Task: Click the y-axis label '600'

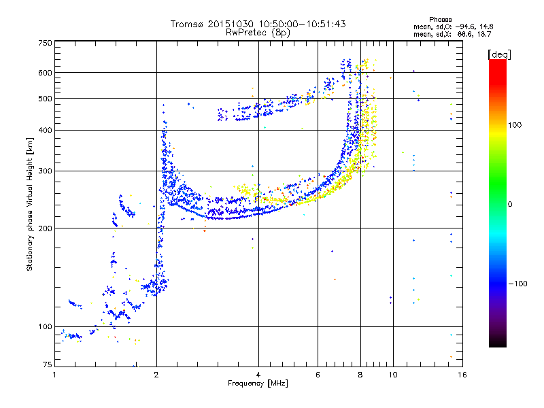Action: (x=46, y=73)
